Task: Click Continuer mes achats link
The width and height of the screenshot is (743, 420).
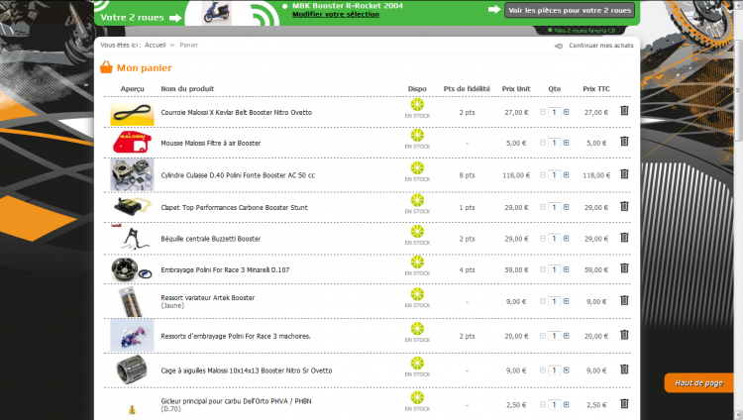Action: pyautogui.click(x=601, y=46)
